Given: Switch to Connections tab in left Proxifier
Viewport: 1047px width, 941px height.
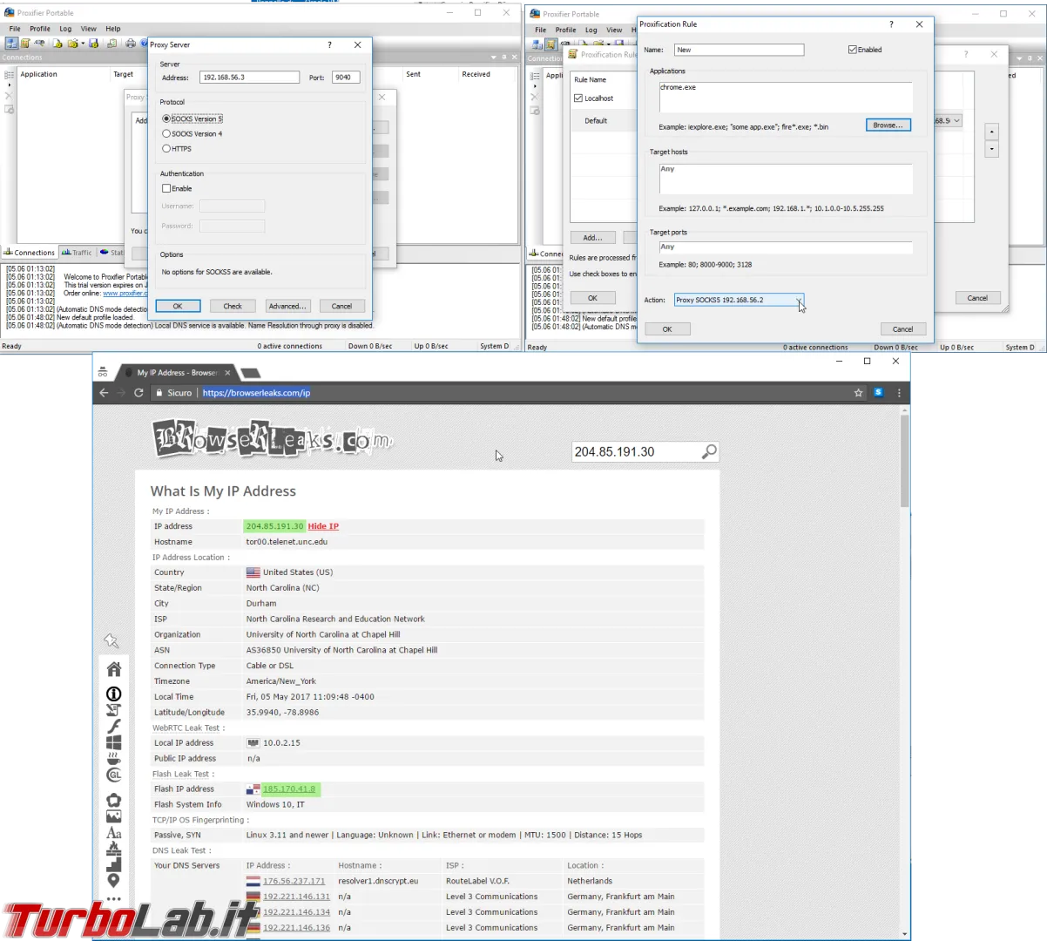Looking at the screenshot, I should click(29, 253).
